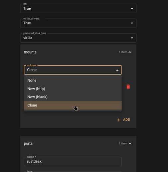Click the ADD button in mounts
This screenshot has width=168, height=172.
tap(124, 120)
